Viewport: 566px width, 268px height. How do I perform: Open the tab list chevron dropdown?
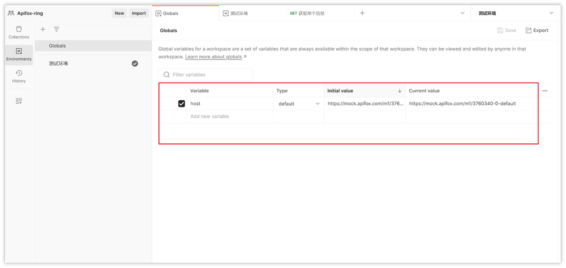click(x=462, y=13)
